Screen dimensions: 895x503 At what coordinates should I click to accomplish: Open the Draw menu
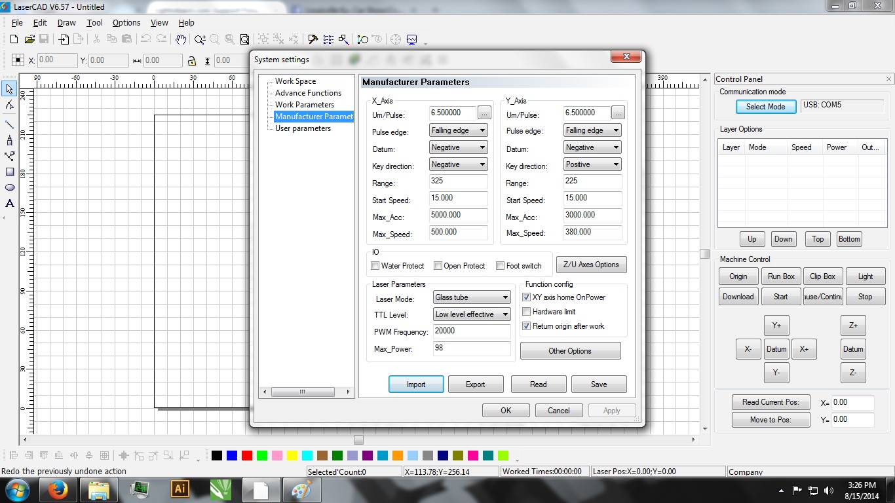66,22
